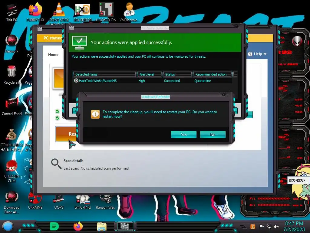The width and height of the screenshot is (310, 233).
Task: Sort by the Alert level column header
Action: (149, 74)
